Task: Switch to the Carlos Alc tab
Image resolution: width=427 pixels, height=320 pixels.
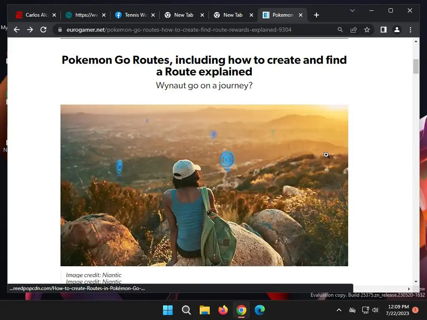Action: point(36,15)
